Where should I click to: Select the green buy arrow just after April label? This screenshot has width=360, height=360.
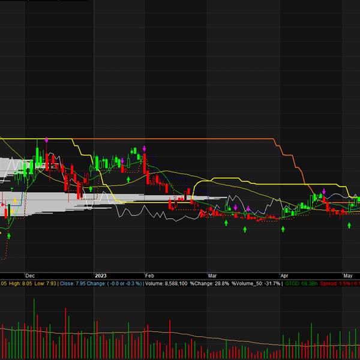(x=283, y=229)
